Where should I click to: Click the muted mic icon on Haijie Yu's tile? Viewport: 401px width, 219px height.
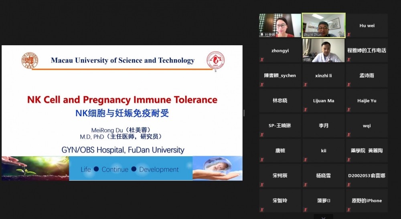coord(348,109)
